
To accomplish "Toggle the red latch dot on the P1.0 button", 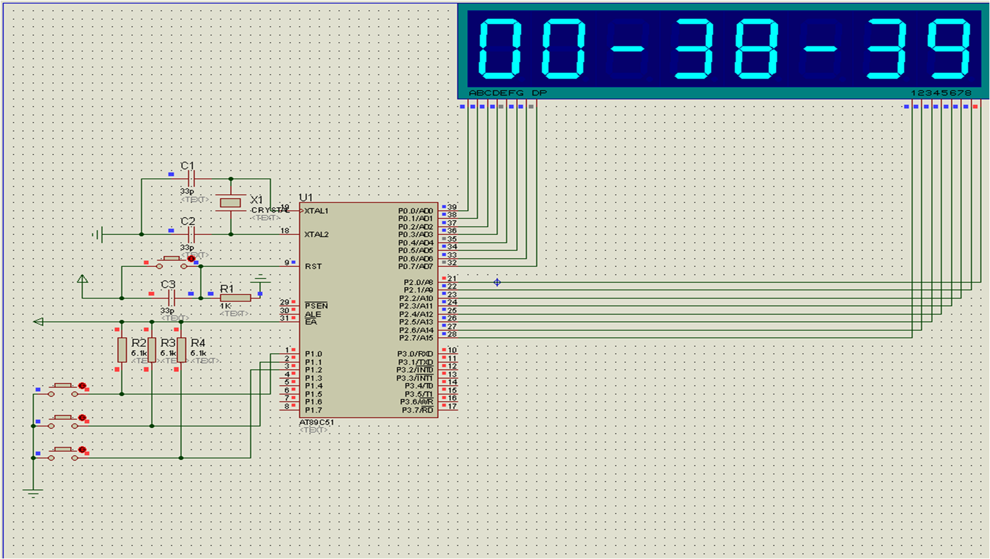I will (82, 386).
